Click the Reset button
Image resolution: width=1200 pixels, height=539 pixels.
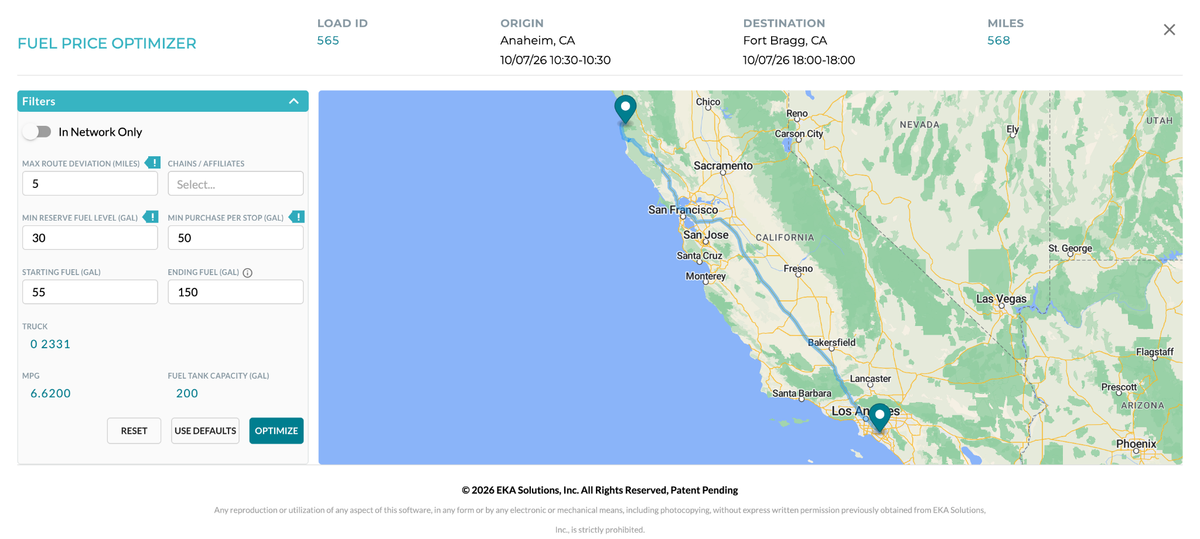point(134,431)
